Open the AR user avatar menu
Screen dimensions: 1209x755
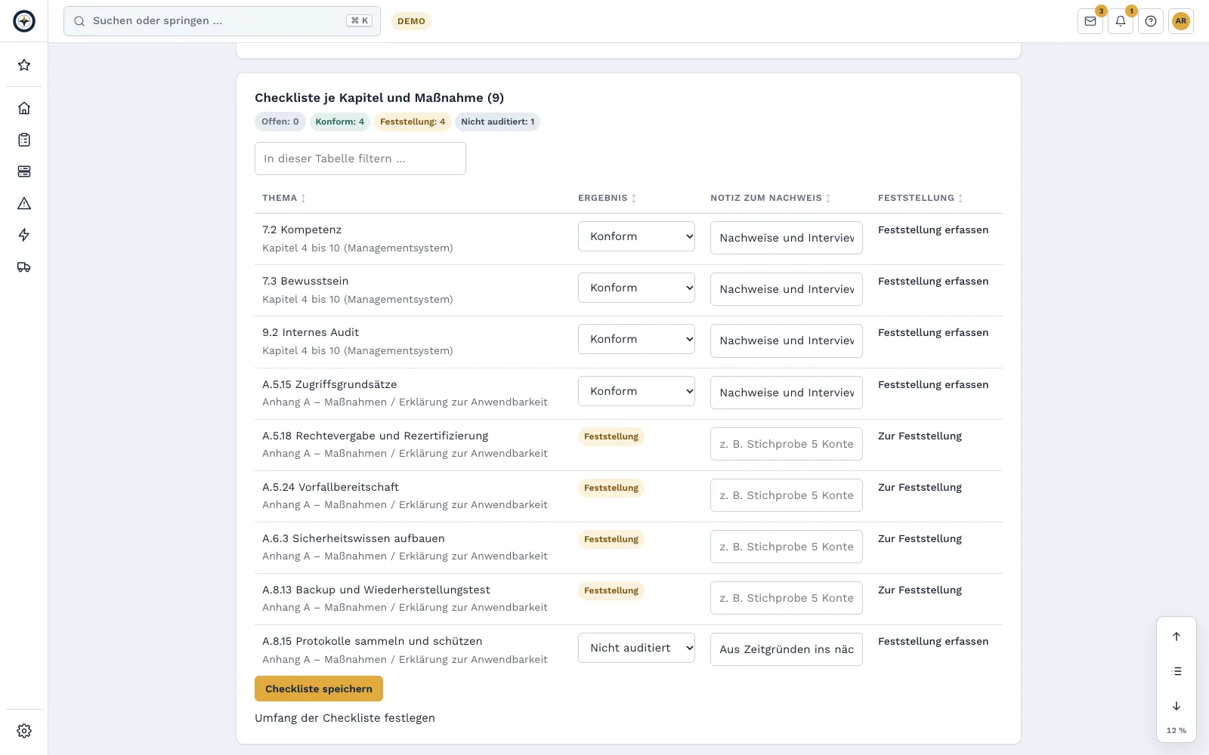(x=1181, y=21)
